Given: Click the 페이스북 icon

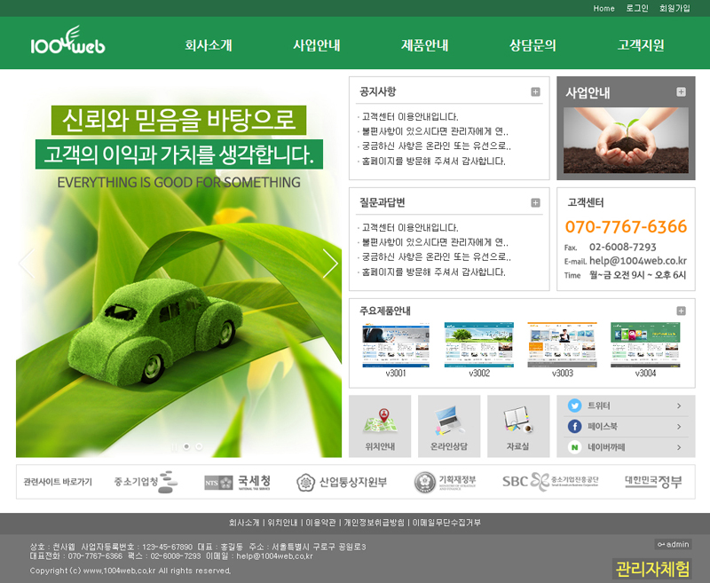Looking at the screenshot, I should tap(574, 427).
